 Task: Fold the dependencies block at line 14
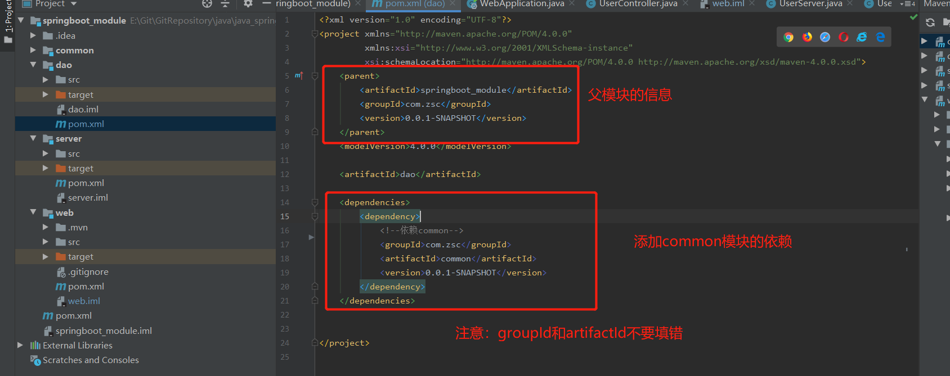(315, 202)
